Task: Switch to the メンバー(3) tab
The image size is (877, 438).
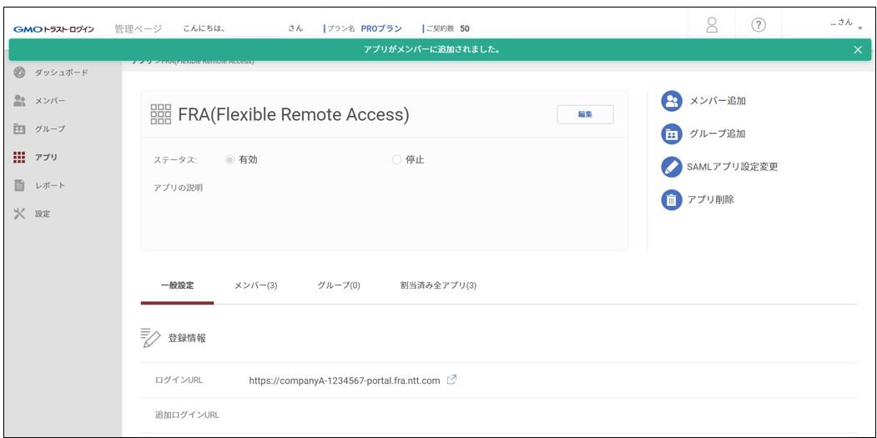Action: click(x=255, y=285)
